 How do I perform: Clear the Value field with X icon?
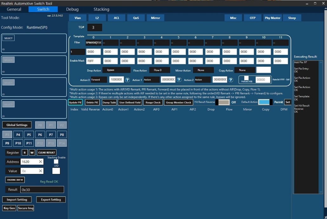click(41, 171)
